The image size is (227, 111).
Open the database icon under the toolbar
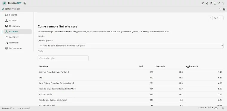point(224,9)
